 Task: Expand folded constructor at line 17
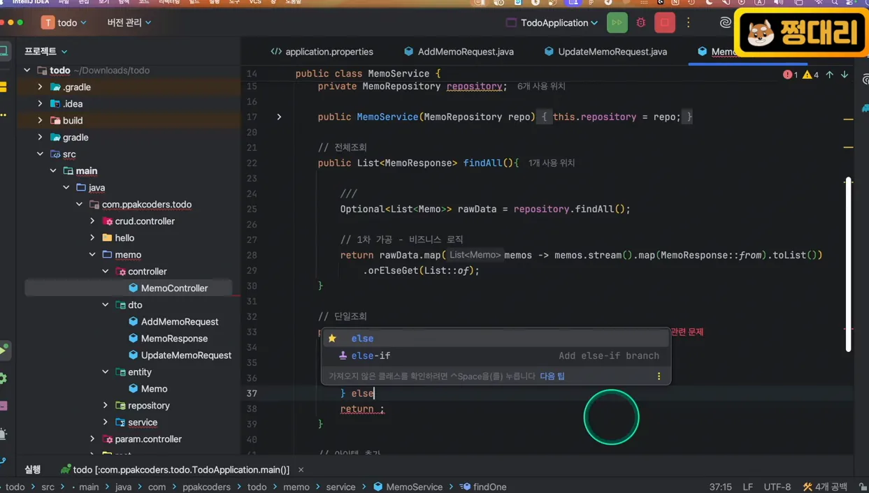pyautogui.click(x=279, y=117)
